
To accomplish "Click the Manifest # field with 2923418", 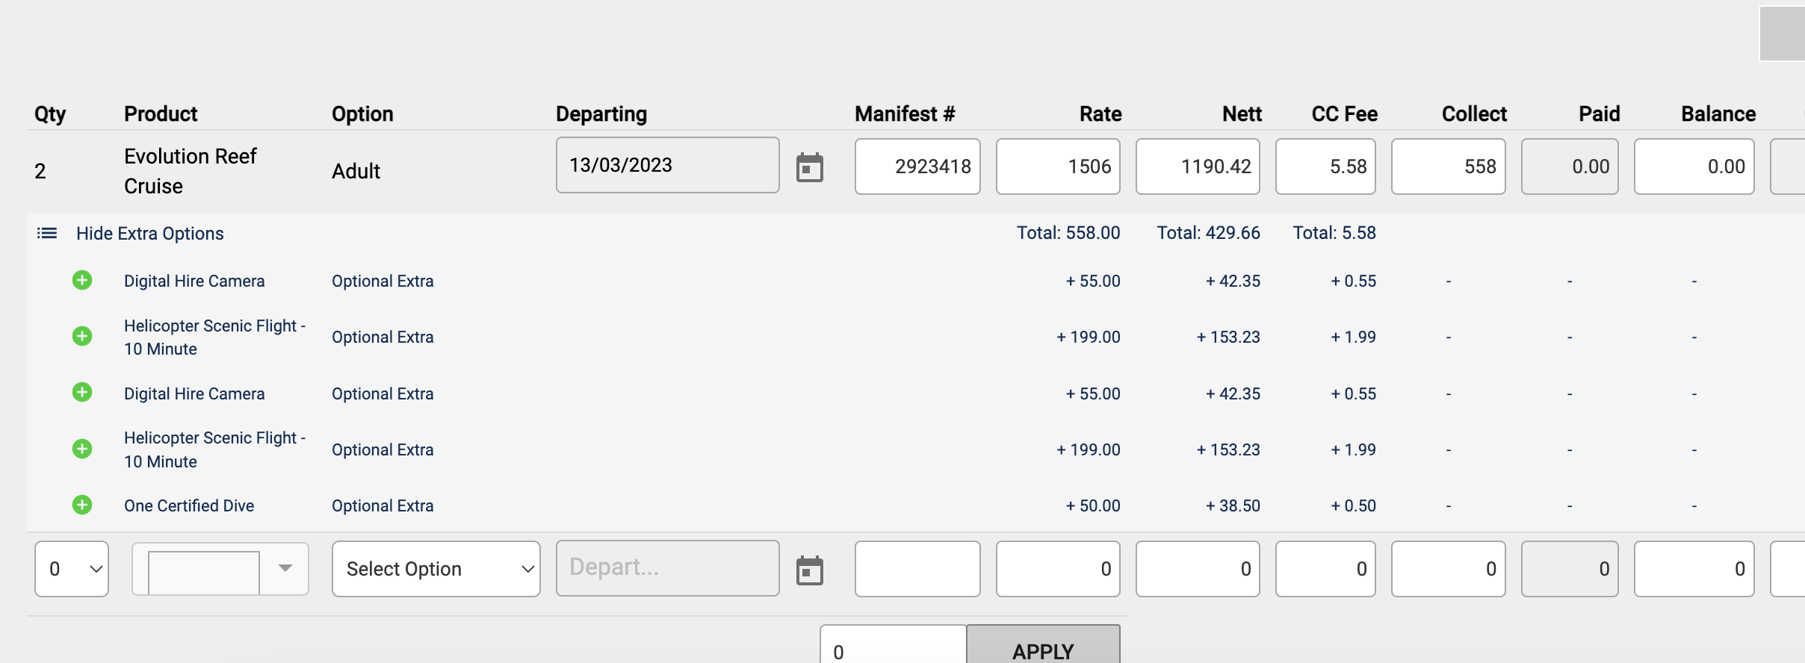I will pos(917,166).
